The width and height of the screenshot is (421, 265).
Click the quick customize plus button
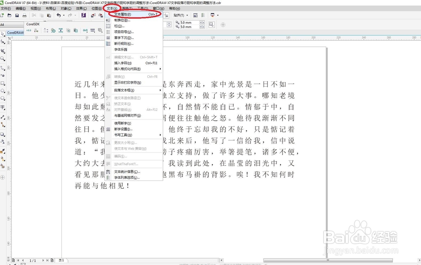tap(223, 25)
